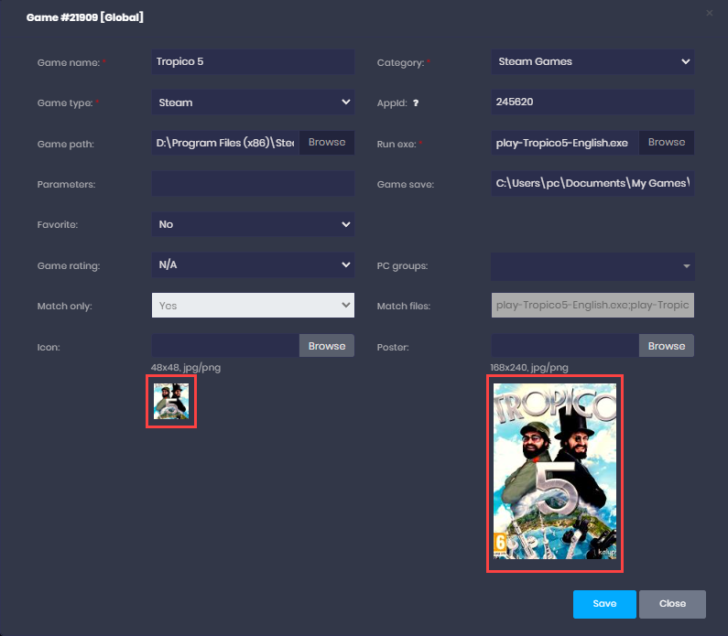The width and height of the screenshot is (728, 636).
Task: Open the Category dropdown showing Steam Games
Action: click(592, 62)
